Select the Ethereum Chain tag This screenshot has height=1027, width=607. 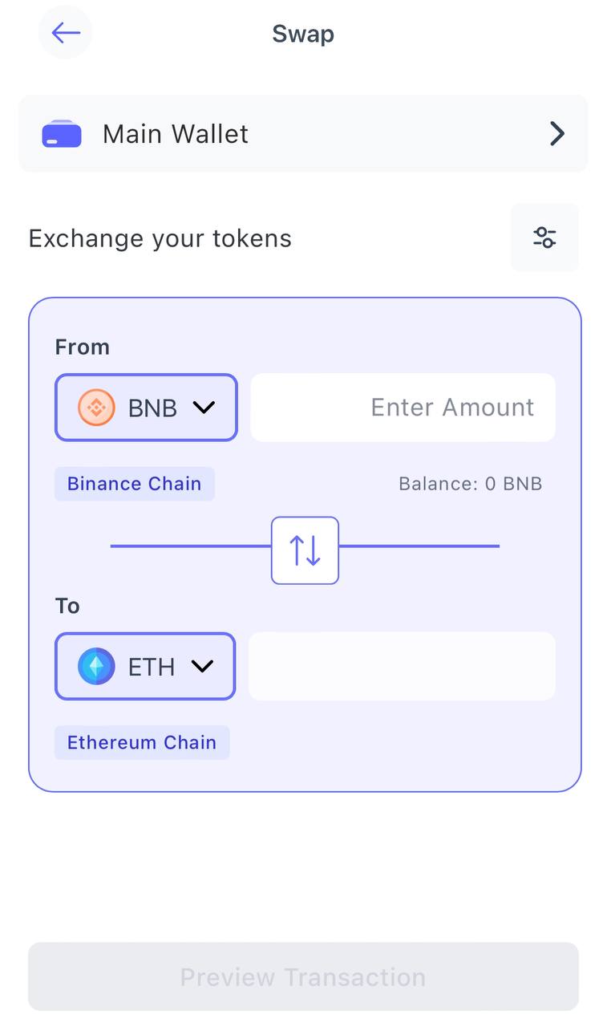142,742
